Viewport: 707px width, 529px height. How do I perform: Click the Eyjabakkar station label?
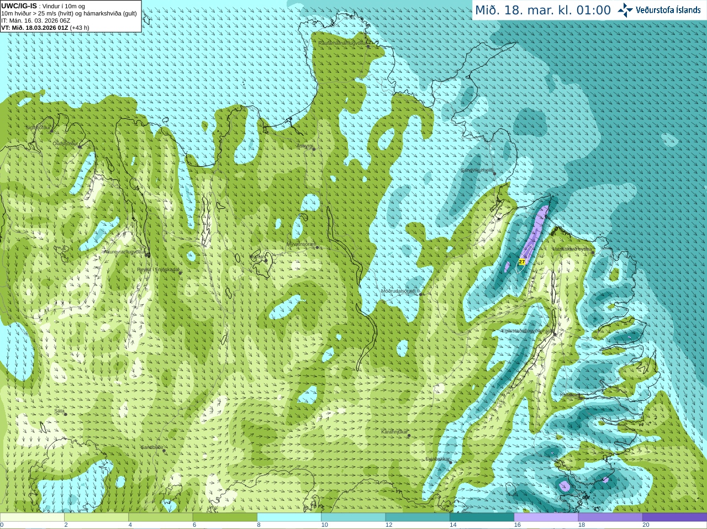pos(437,458)
